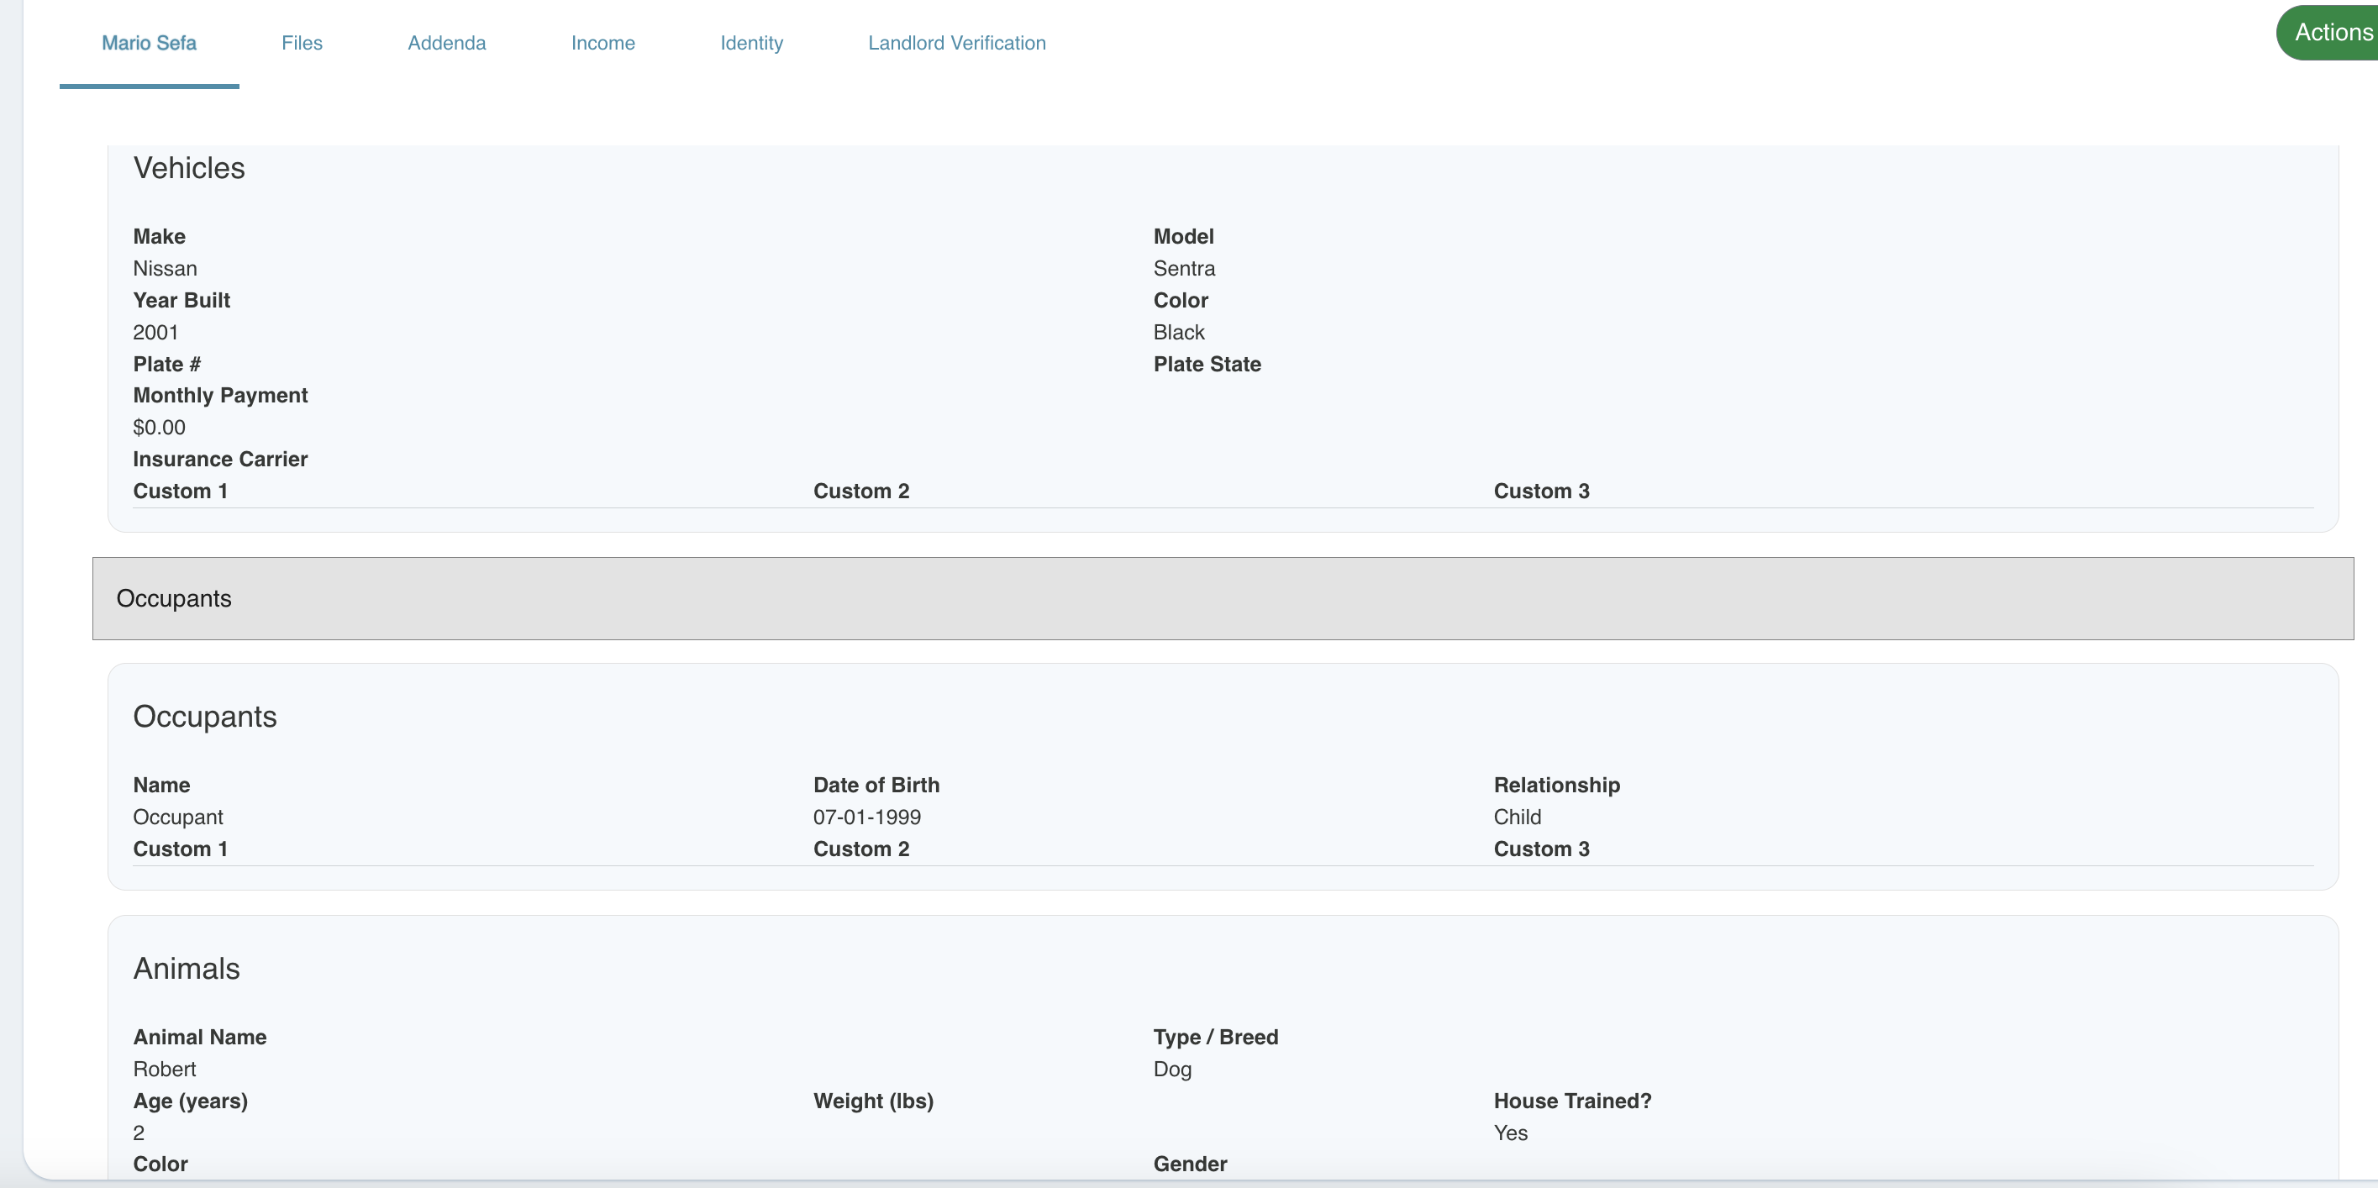Click the Relationship value Child
Viewport: 2378px width, 1188px height.
coord(1518,817)
